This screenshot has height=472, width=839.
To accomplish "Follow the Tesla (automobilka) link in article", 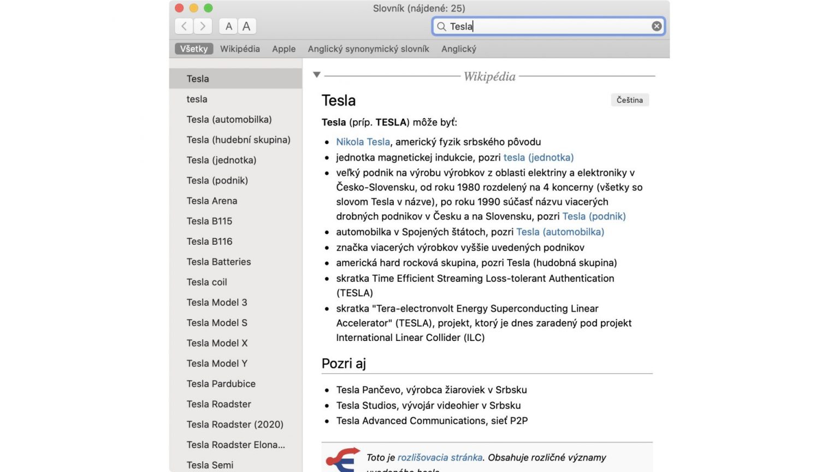I will coord(560,232).
